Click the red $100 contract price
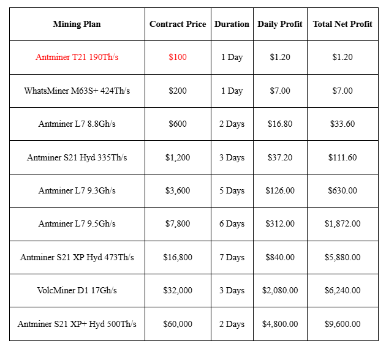The image size is (386, 349). [x=178, y=58]
